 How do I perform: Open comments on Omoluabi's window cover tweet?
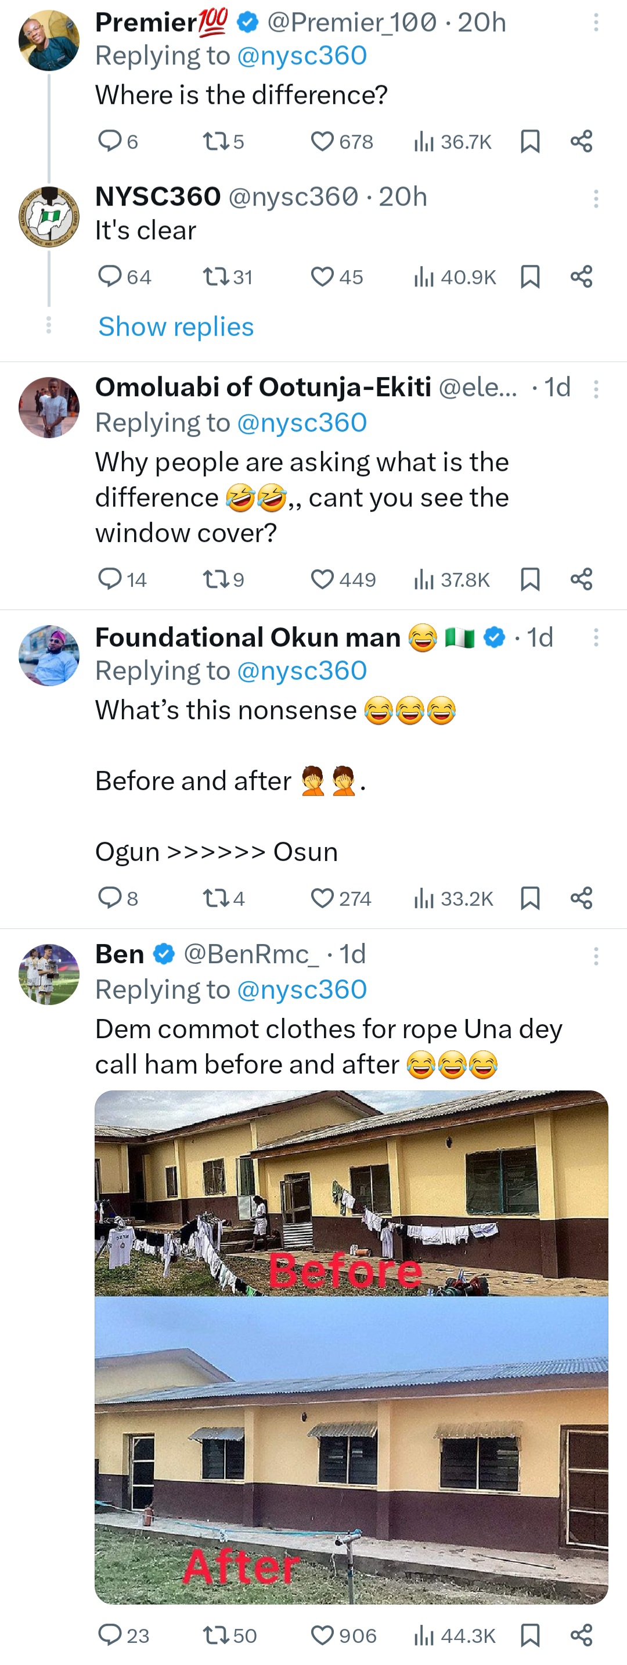click(x=109, y=579)
